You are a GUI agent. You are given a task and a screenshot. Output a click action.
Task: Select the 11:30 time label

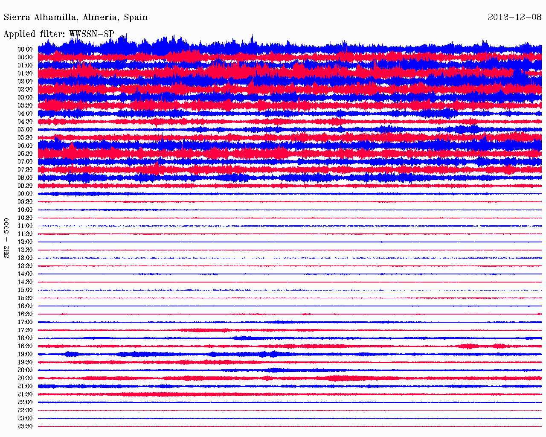25,234
